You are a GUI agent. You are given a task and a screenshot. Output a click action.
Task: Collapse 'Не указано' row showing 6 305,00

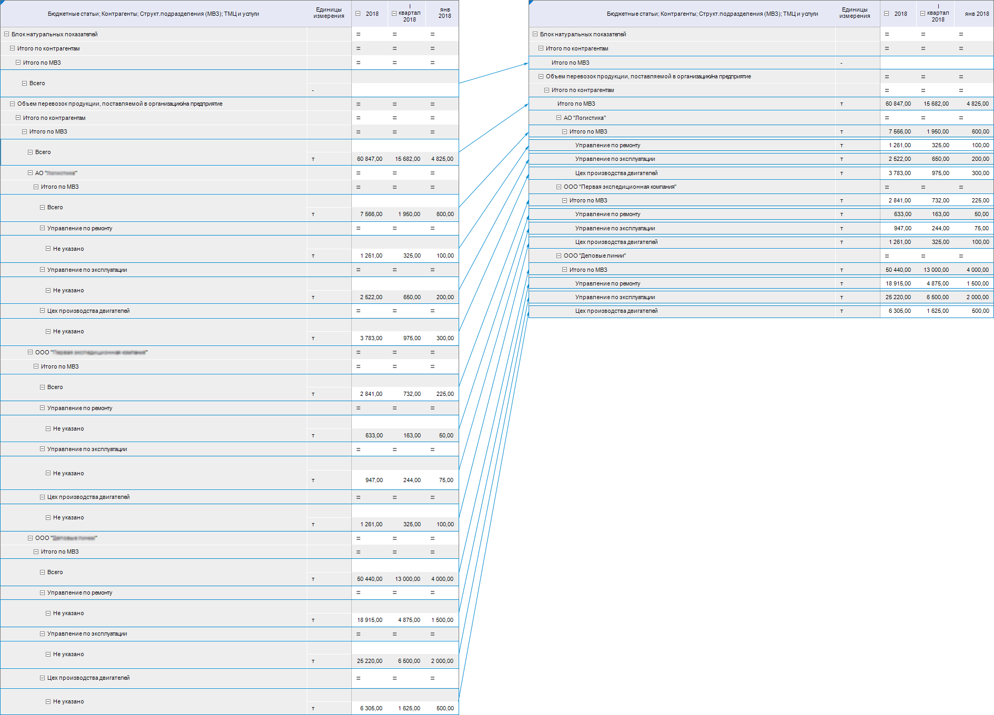point(48,702)
